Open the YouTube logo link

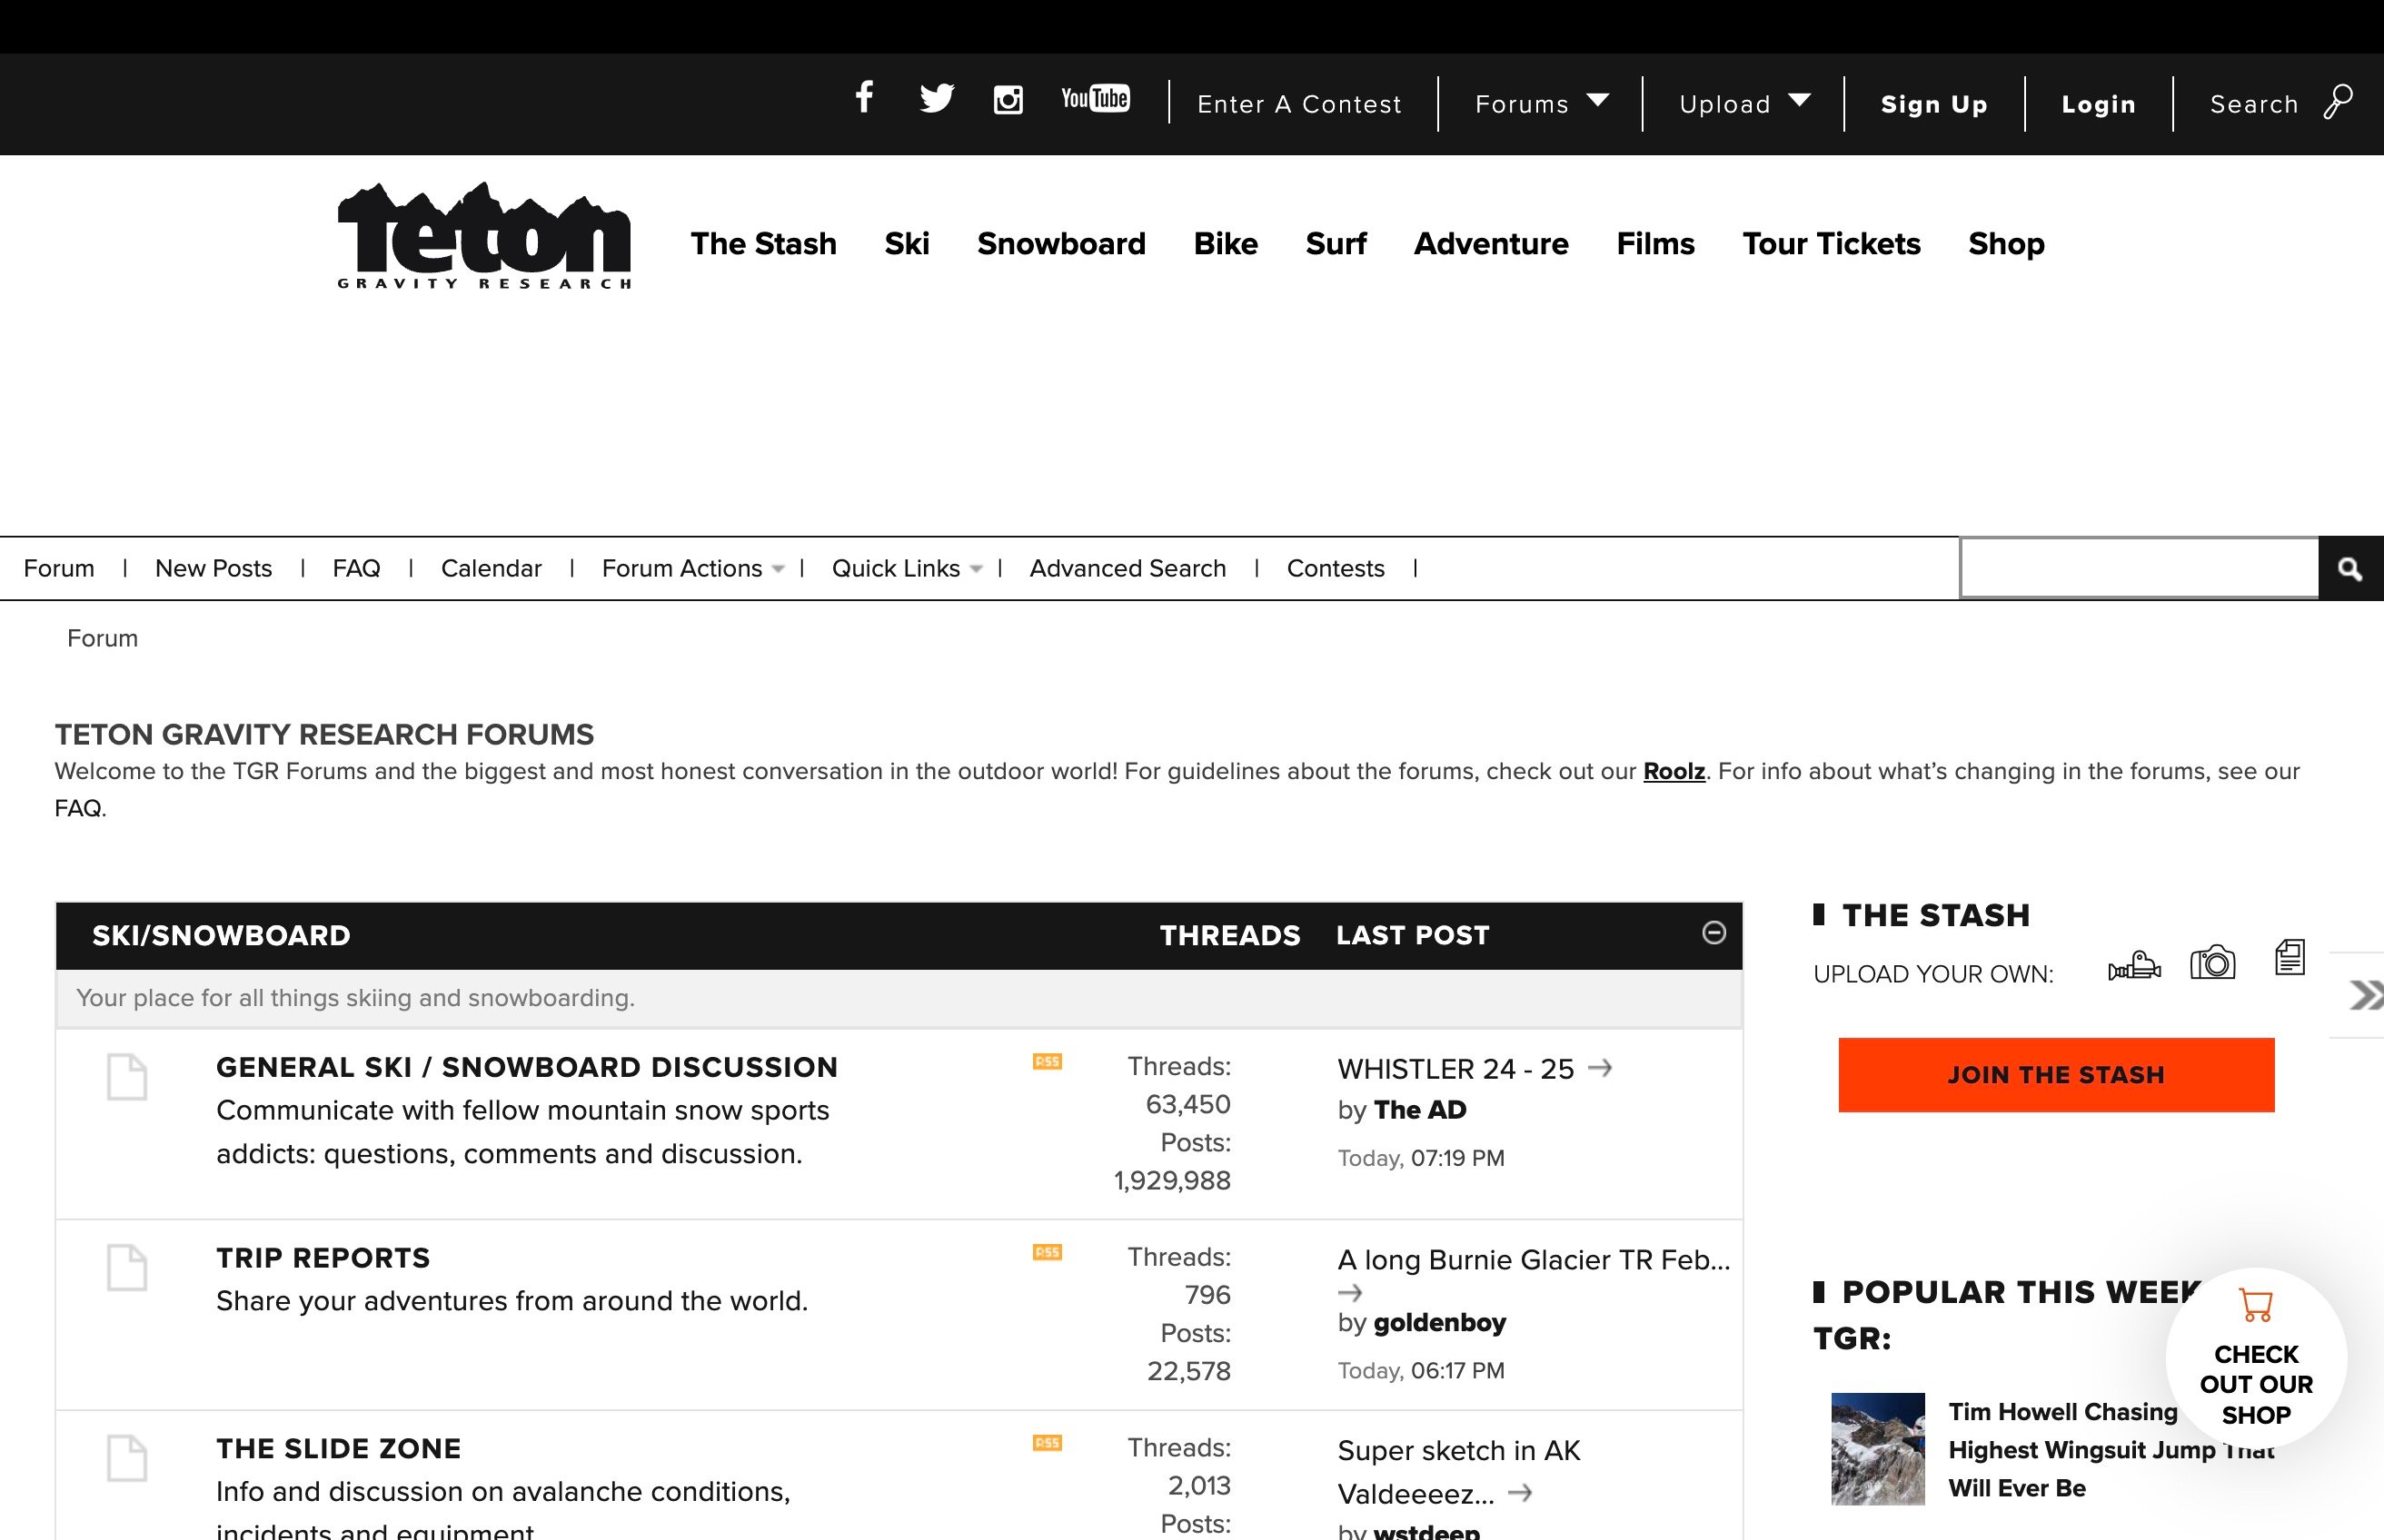[1096, 98]
